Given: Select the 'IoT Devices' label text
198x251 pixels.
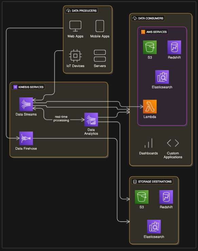Looking at the screenshot, I should 75,66.
